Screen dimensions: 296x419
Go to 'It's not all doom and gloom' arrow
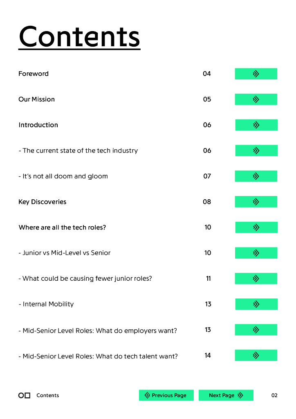point(256,176)
